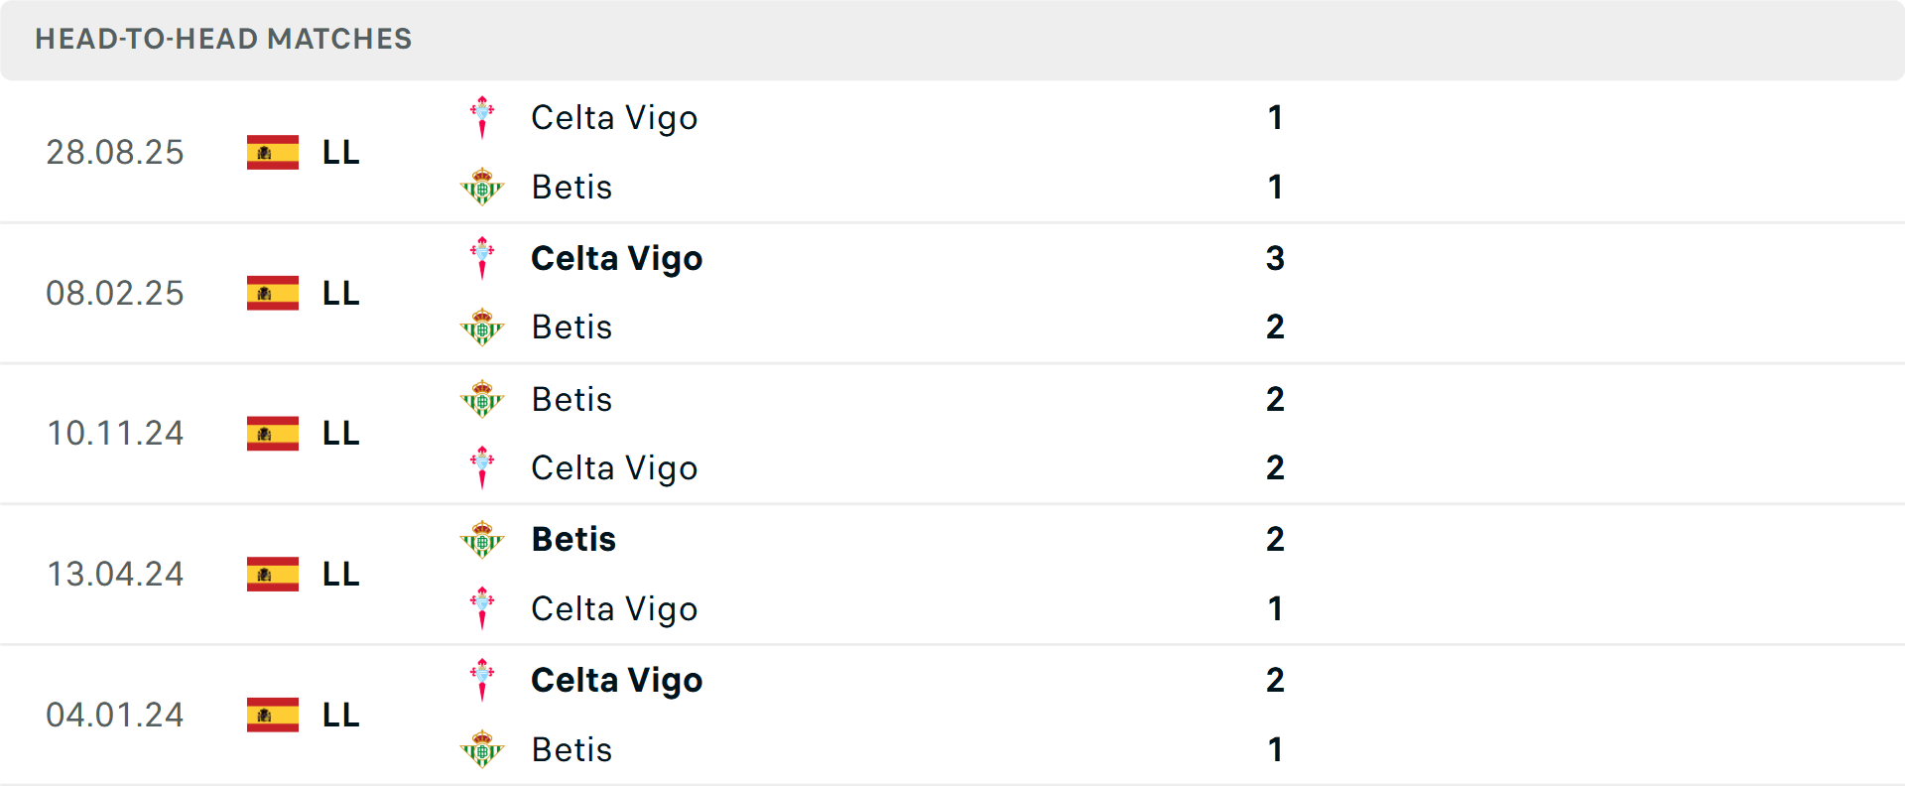Expand the 10.11.24 match row

952,434
